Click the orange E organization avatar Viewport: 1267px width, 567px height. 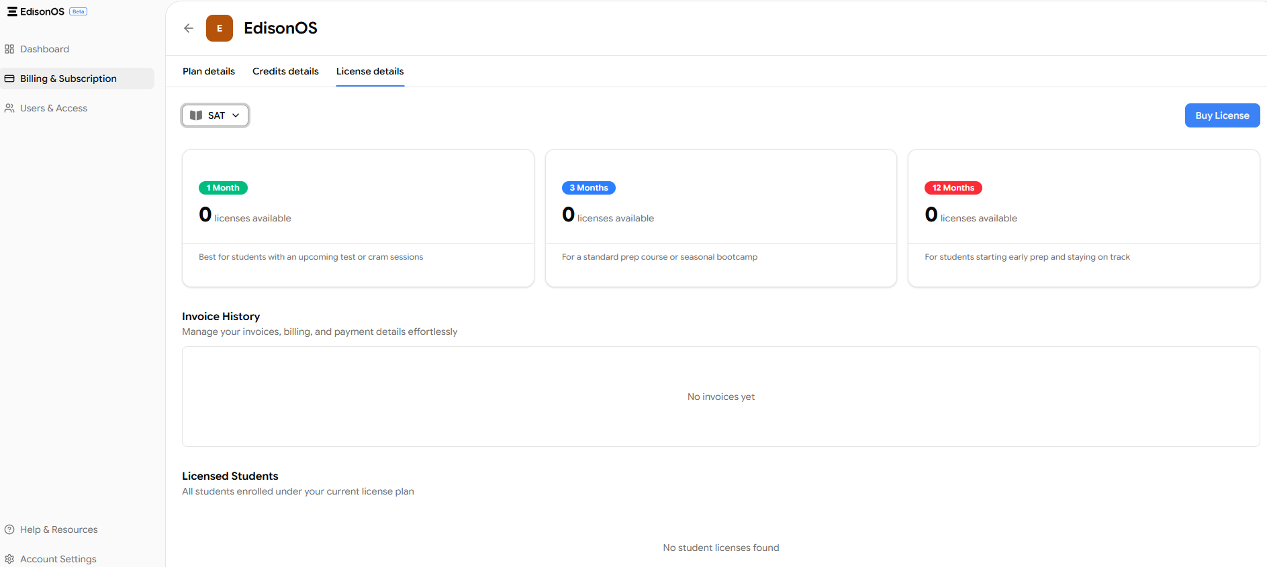pos(220,28)
